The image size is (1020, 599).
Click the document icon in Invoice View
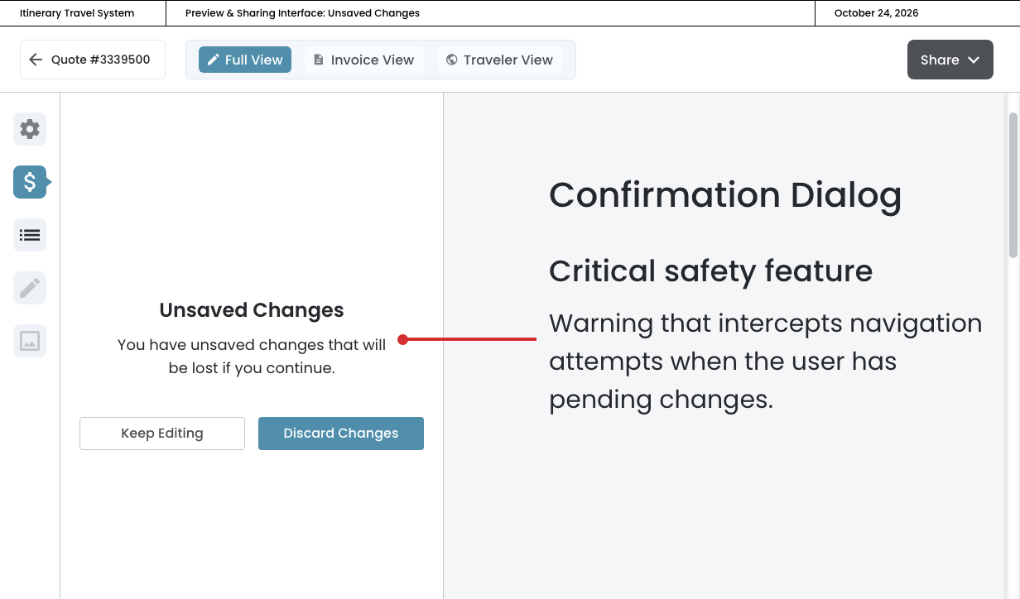coord(319,60)
